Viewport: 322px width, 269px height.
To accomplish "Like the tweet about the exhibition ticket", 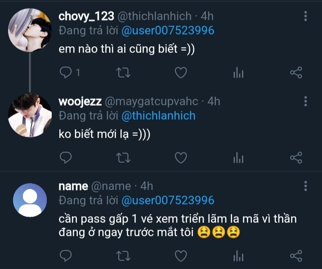I will 180,256.
